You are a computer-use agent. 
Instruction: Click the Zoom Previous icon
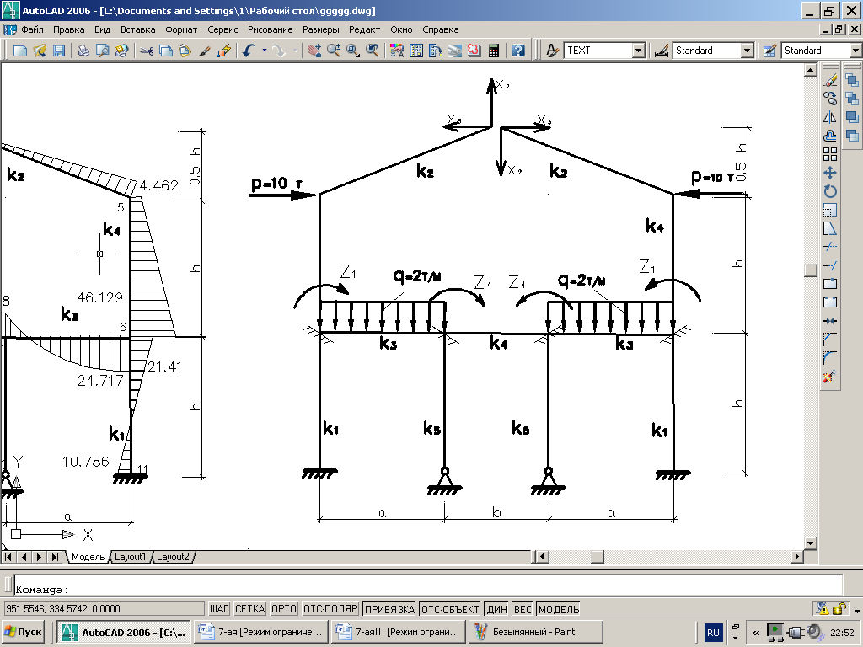click(373, 51)
